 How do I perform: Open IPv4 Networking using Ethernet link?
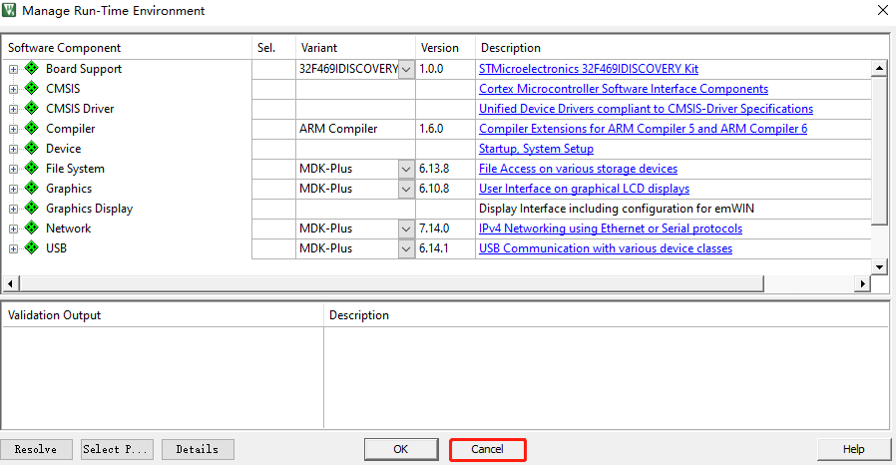coord(611,229)
